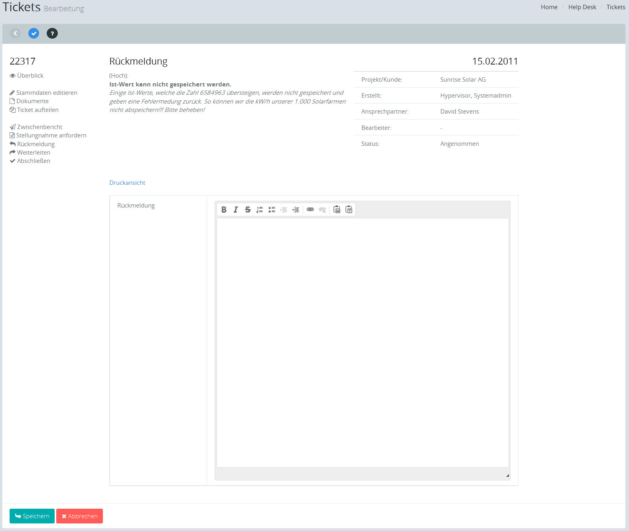
Task: Toggle italic formatting in the editor
Action: (x=236, y=210)
